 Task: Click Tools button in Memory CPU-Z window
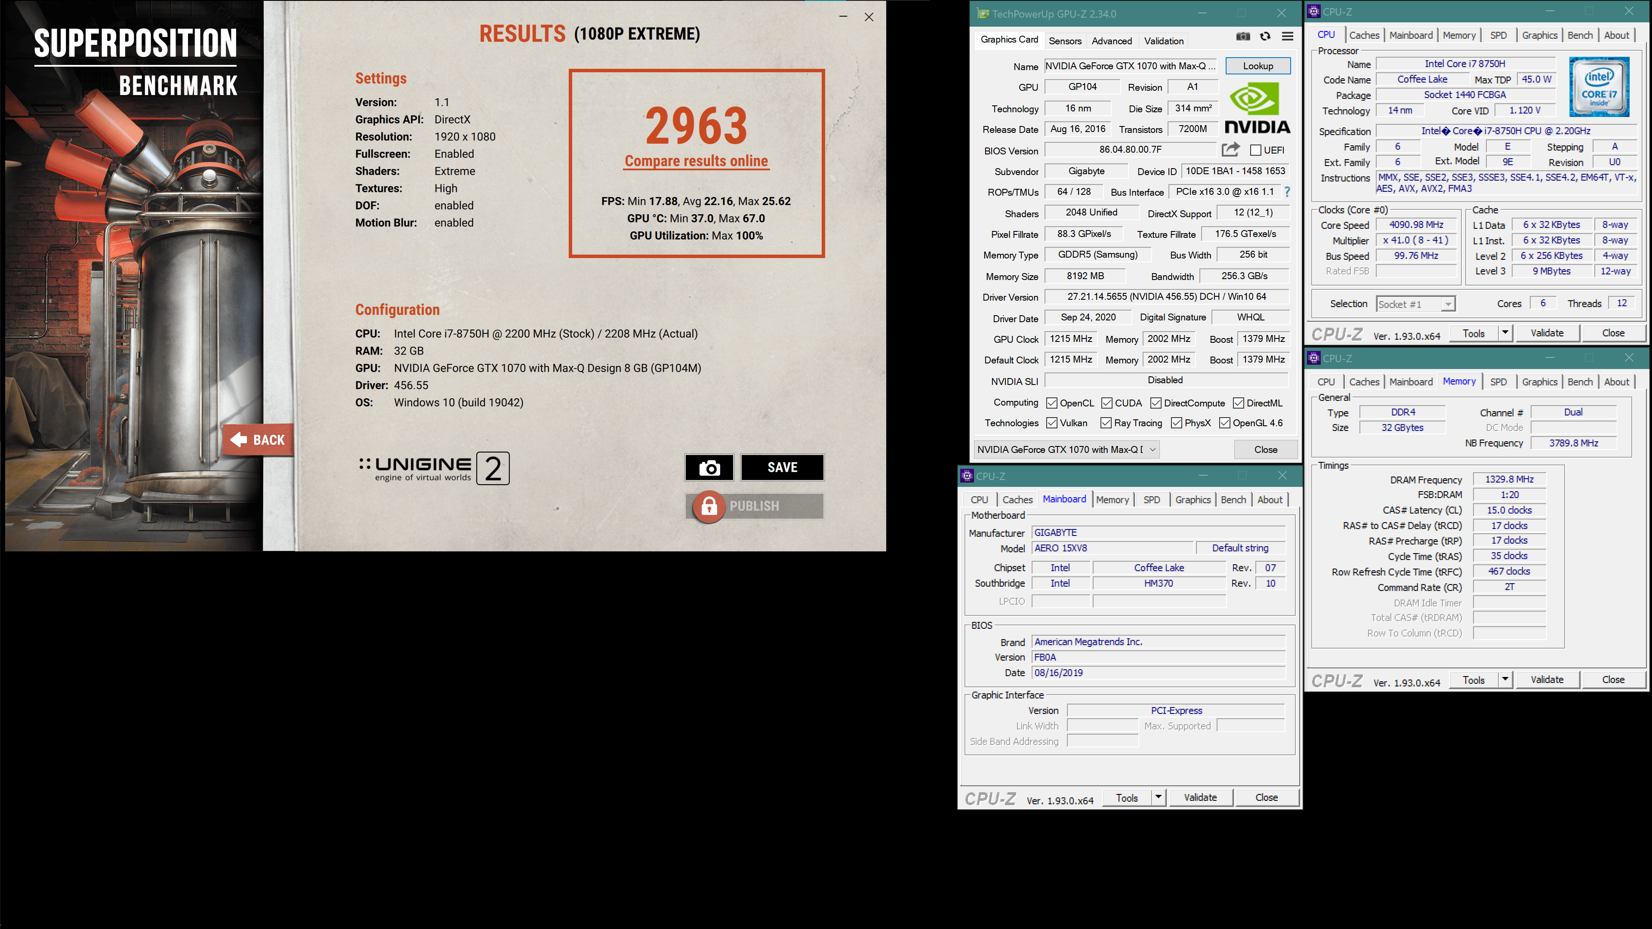click(x=1473, y=680)
